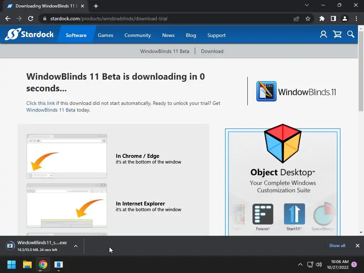Open the Support menu item
This screenshot has width=364, height=273.
click(x=216, y=35)
